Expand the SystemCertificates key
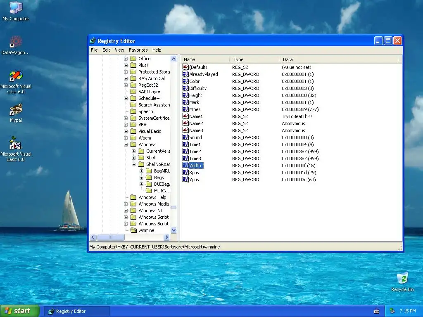This screenshot has height=317, width=423. tap(126, 118)
